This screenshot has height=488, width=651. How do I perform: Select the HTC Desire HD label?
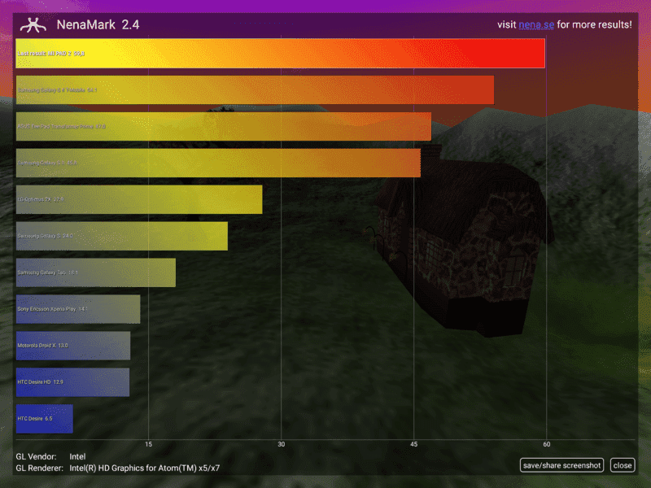[x=40, y=381]
